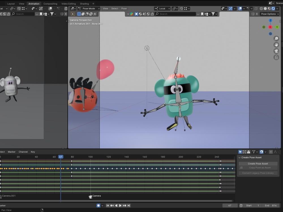Click the End frame field showing 816
This screenshot has height=212, width=283.
click(x=271, y=205)
